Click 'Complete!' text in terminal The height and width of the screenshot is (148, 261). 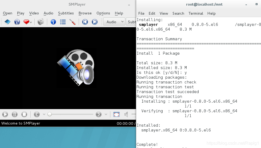[x=147, y=144]
